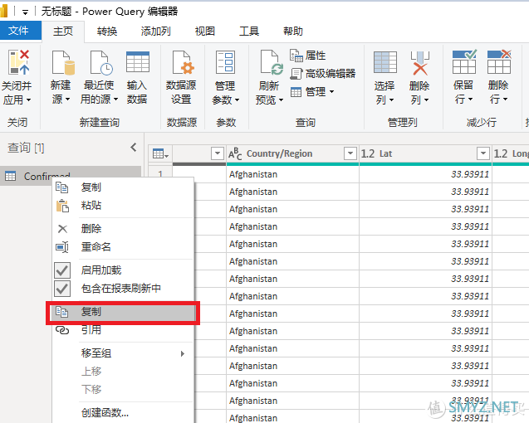The width and height of the screenshot is (529, 423).
Task: Switch to the Transform (转换) tab
Action: 107,32
